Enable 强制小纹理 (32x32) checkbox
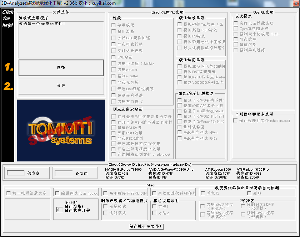 (x=114, y=63)
